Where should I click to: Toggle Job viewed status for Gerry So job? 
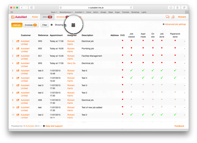coord(131,63)
